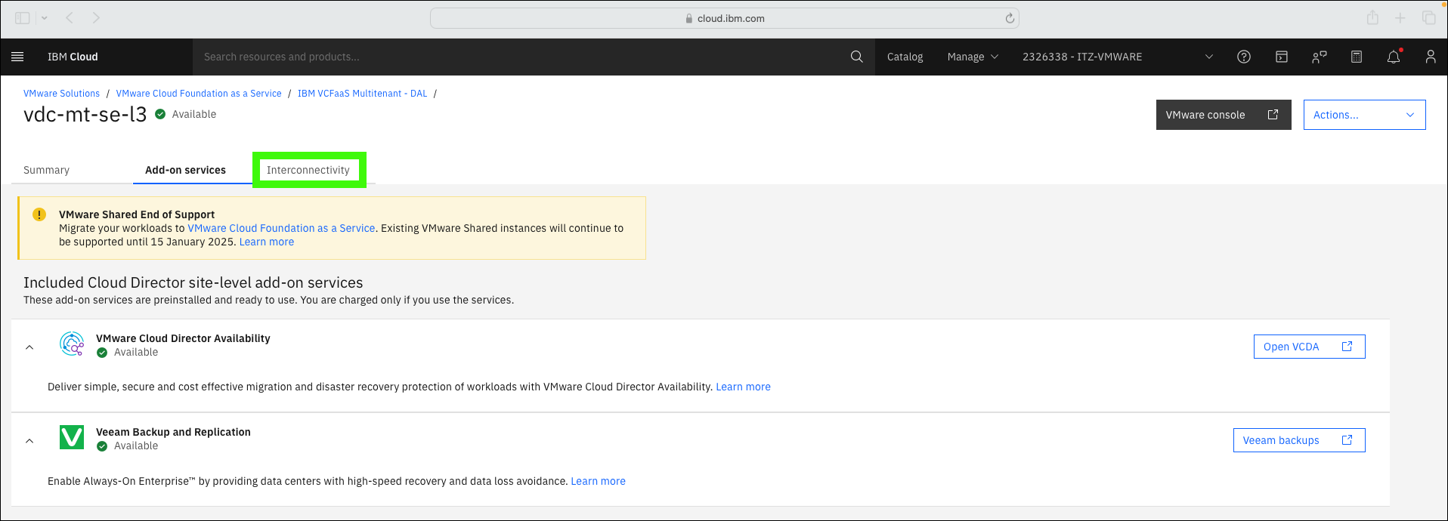
Task: Click the warning icon in End of Support banner
Action: point(39,214)
